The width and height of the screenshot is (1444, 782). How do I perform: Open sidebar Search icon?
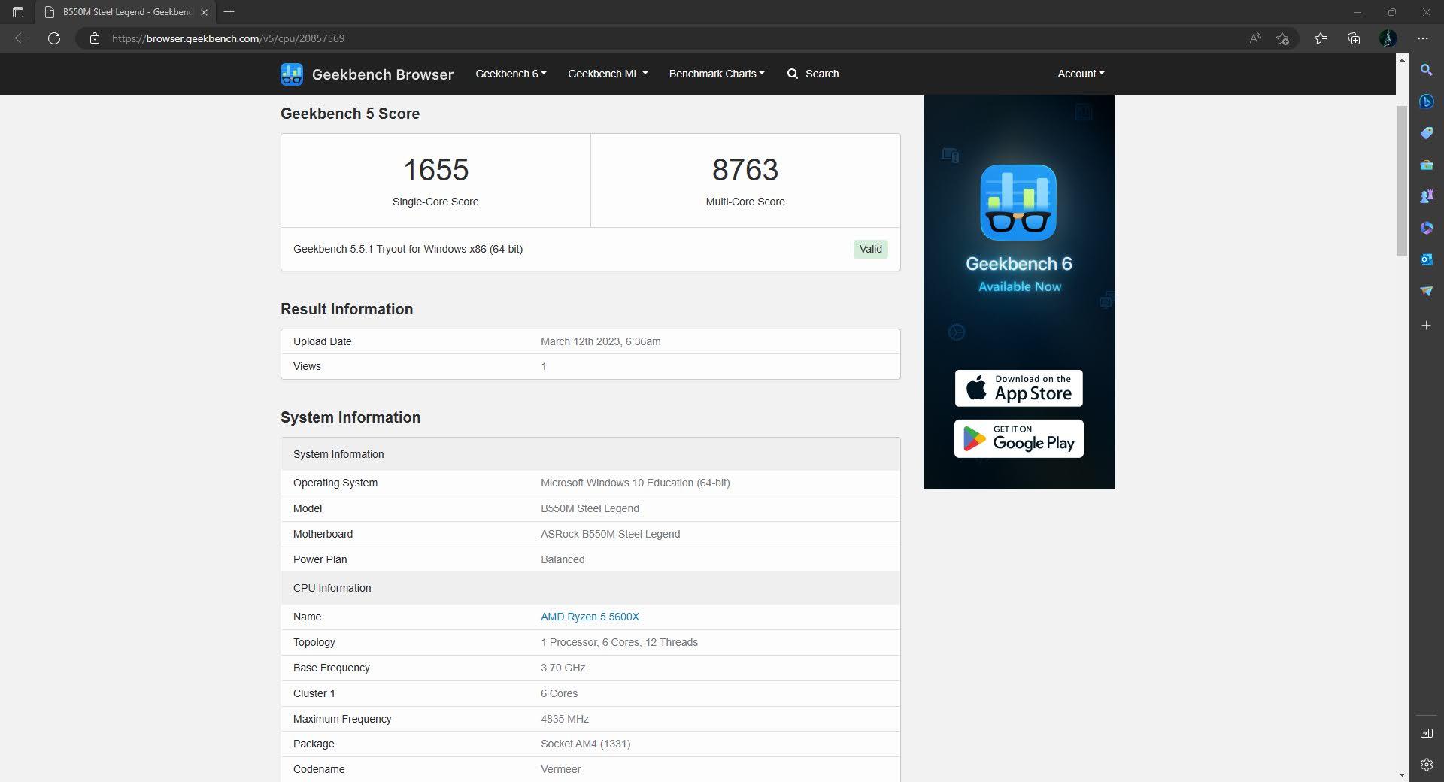click(x=1426, y=70)
